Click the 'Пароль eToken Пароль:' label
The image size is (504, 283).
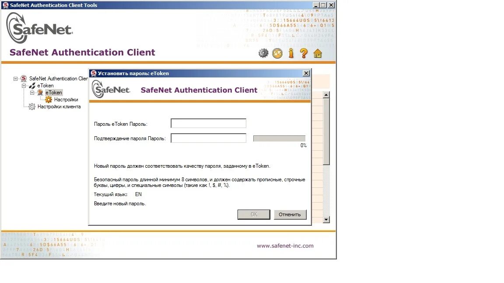(x=121, y=124)
